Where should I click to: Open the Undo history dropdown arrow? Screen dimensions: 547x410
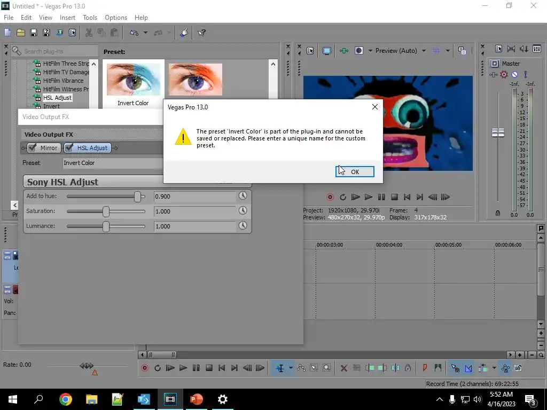145,33
